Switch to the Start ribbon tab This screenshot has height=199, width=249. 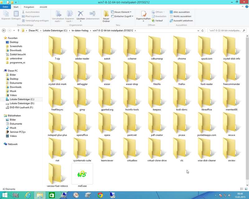pos(16,7)
